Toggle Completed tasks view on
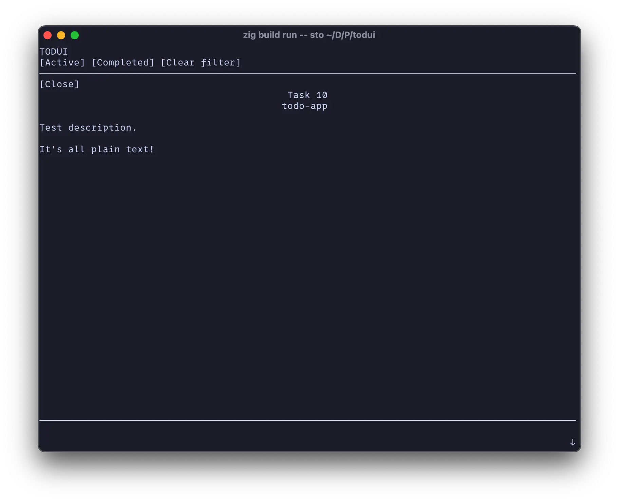 click(x=123, y=62)
